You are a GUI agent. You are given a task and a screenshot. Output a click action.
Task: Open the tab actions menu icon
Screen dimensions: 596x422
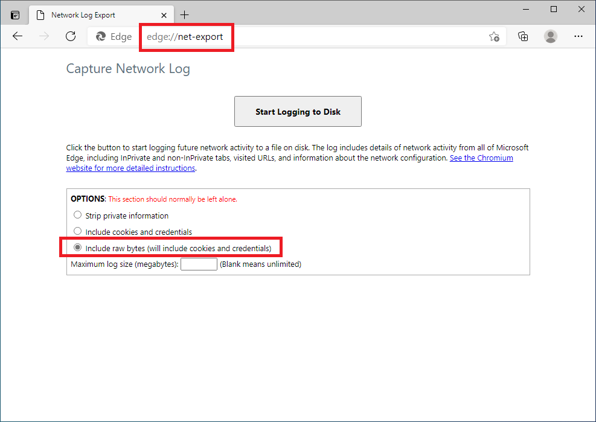coord(15,15)
